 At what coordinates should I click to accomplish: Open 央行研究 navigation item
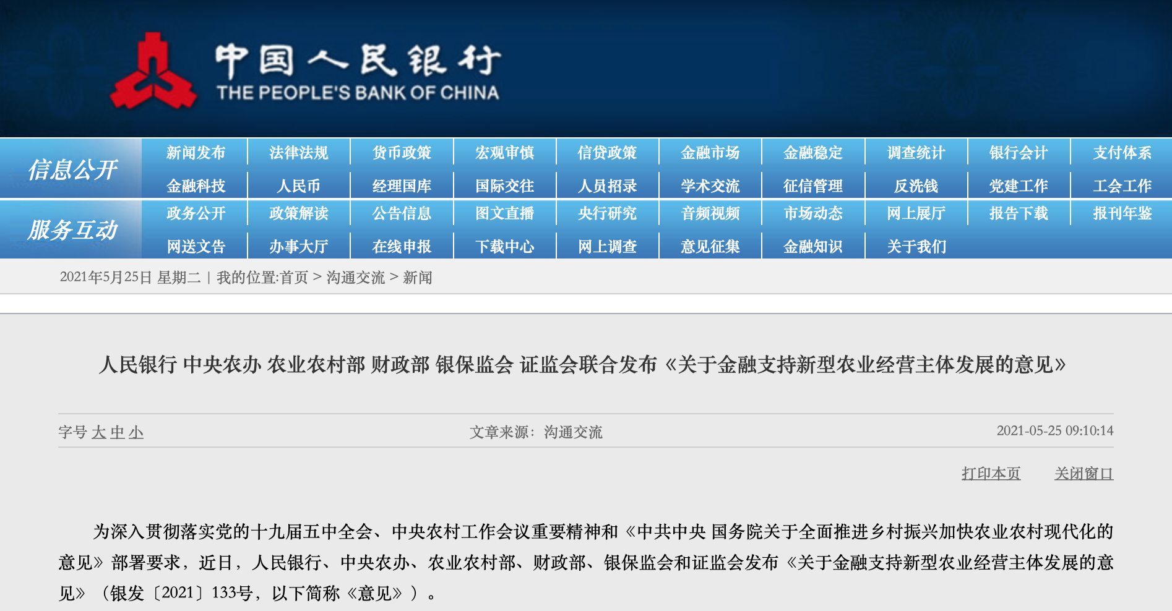click(x=607, y=213)
